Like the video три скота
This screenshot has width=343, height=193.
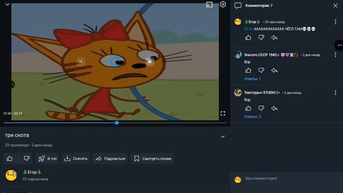10,159
